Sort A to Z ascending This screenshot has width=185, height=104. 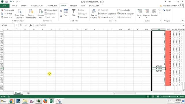[61, 11]
